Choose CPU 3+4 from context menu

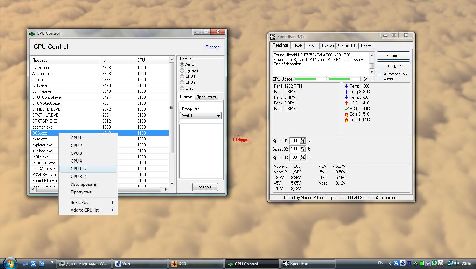pos(88,177)
